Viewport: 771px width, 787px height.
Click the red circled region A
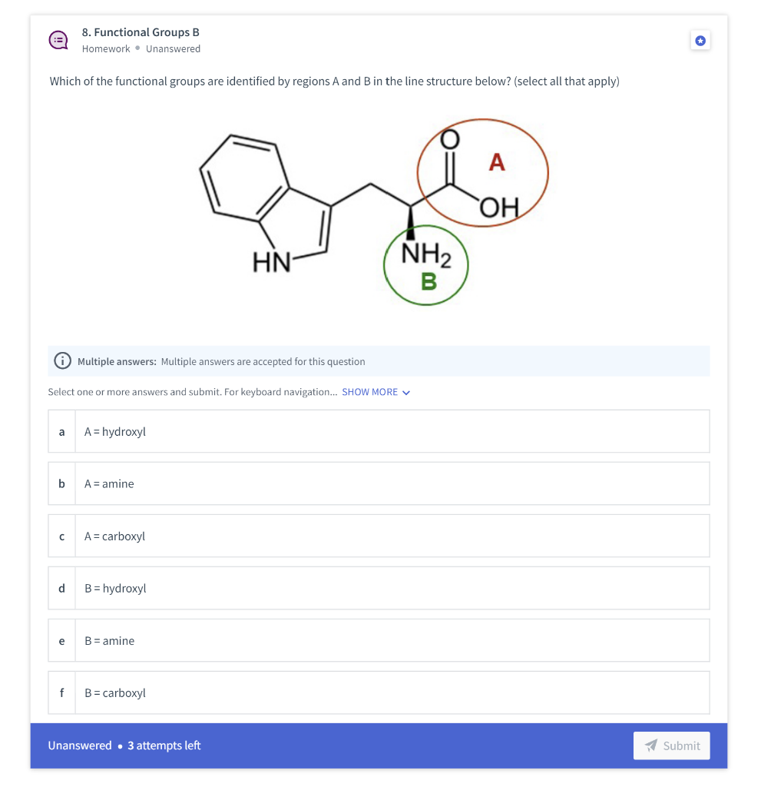pos(483,173)
